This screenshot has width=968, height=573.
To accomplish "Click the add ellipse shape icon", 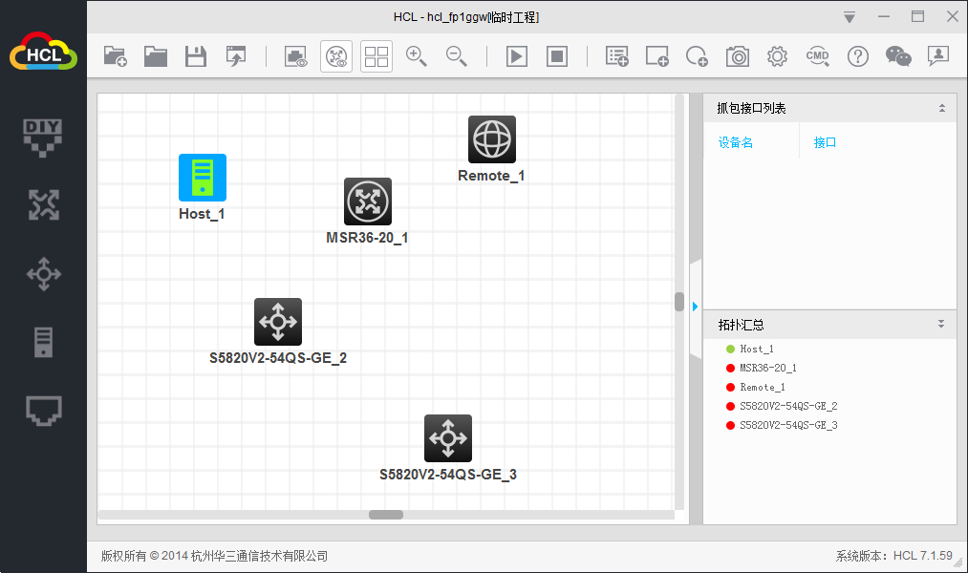I will pyautogui.click(x=697, y=56).
